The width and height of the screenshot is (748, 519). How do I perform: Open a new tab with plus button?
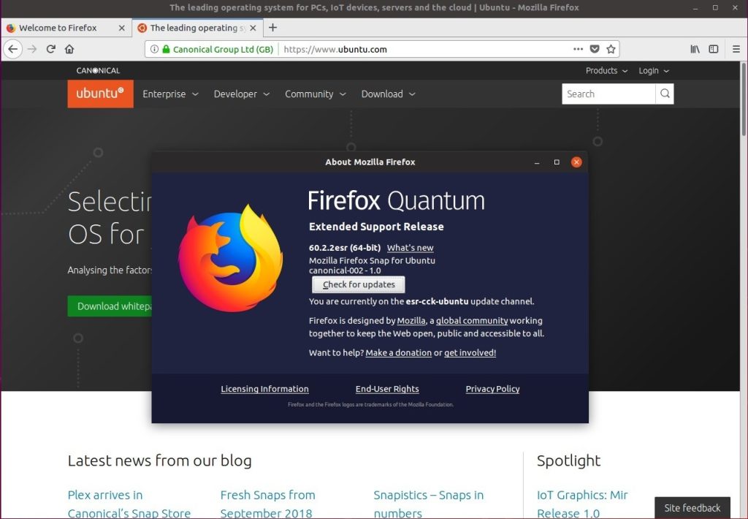(272, 28)
